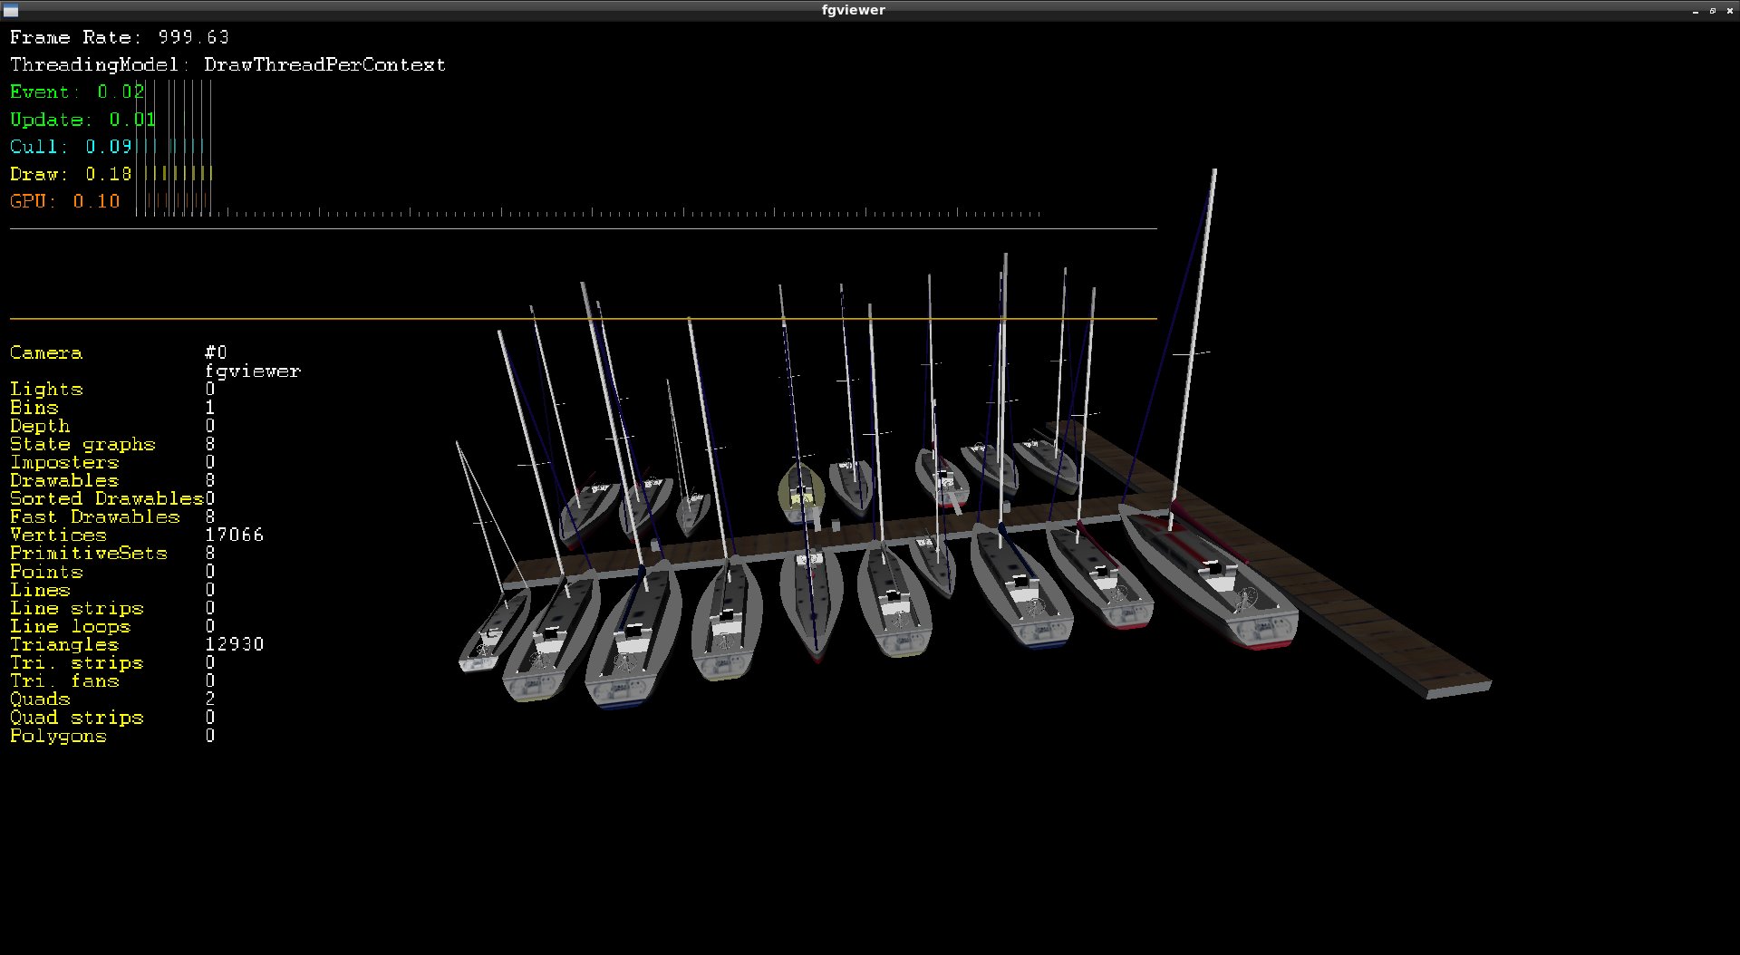Click the fgviewer title bar text
This screenshot has width=1740, height=955.
[x=853, y=10]
